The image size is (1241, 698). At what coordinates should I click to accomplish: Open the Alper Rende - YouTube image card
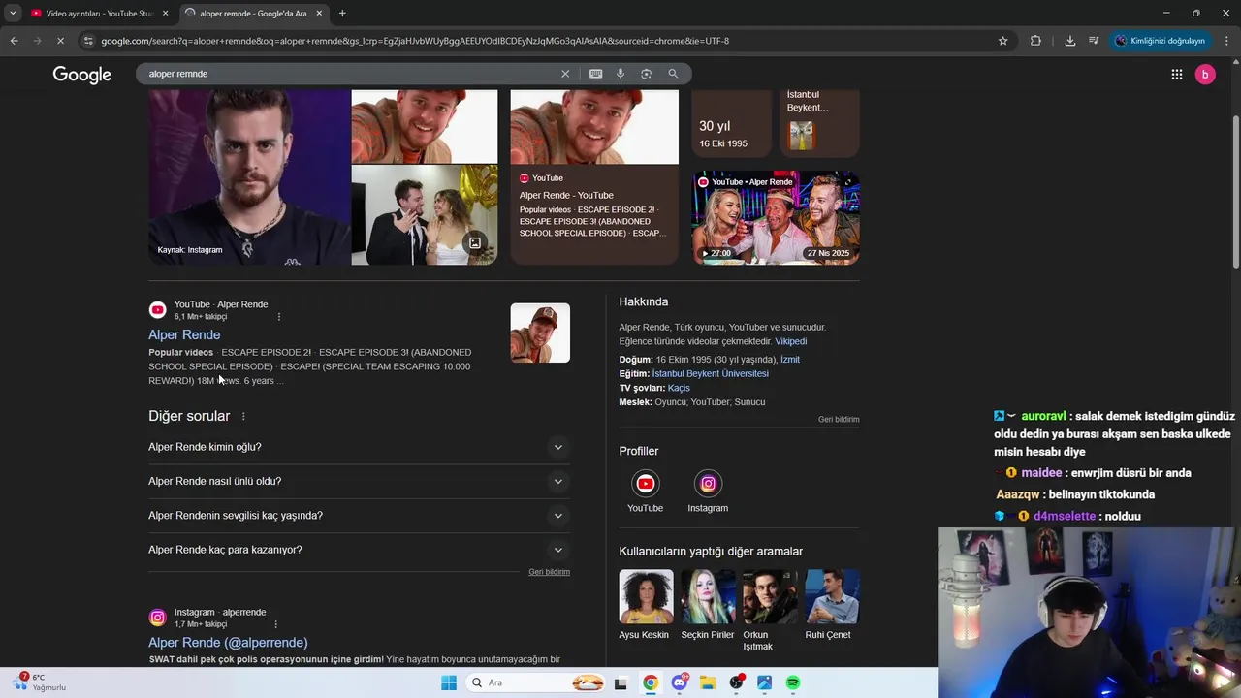[x=594, y=177]
